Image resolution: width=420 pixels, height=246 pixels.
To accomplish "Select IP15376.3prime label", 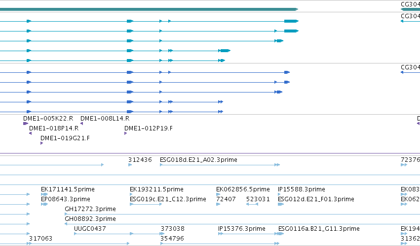I will (x=242, y=229).
